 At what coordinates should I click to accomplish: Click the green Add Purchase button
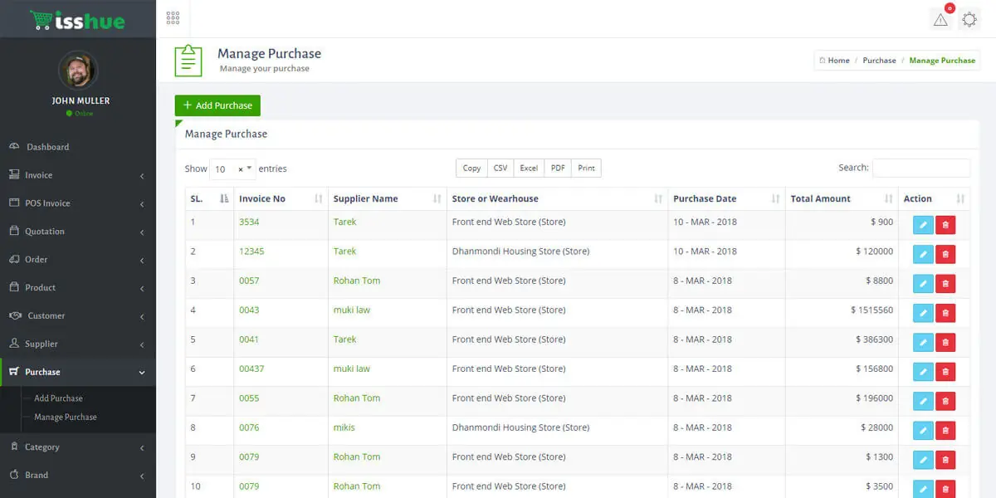pos(217,105)
